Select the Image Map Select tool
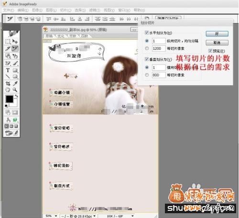 coord(15,56)
